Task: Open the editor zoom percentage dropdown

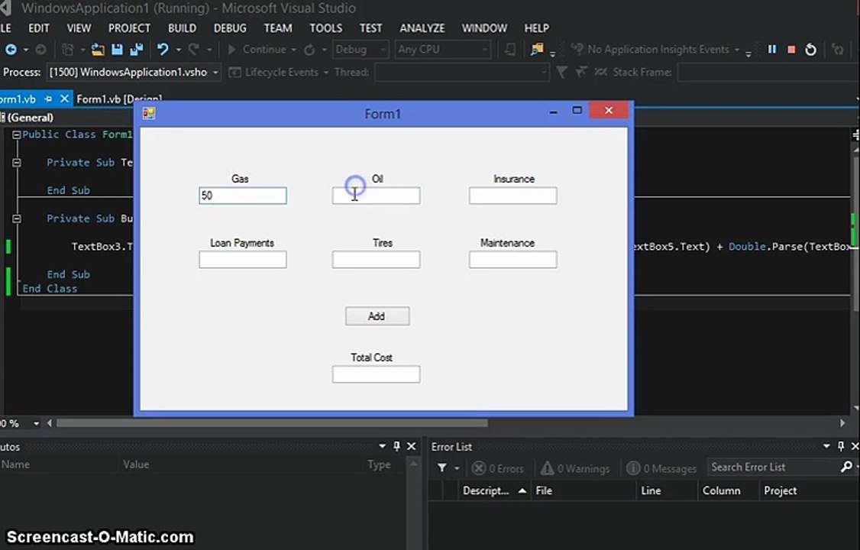Action: tap(36, 423)
